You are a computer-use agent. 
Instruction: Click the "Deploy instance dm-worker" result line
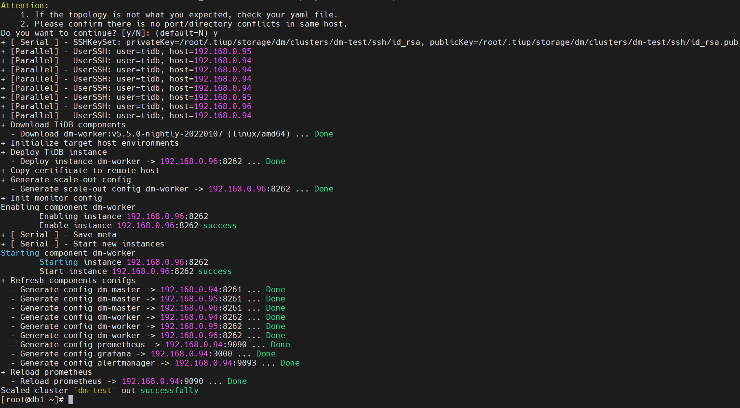pyautogui.click(x=148, y=162)
